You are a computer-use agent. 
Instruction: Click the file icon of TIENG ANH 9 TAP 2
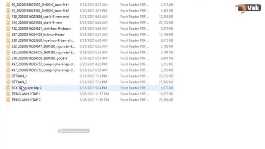point(8,100)
